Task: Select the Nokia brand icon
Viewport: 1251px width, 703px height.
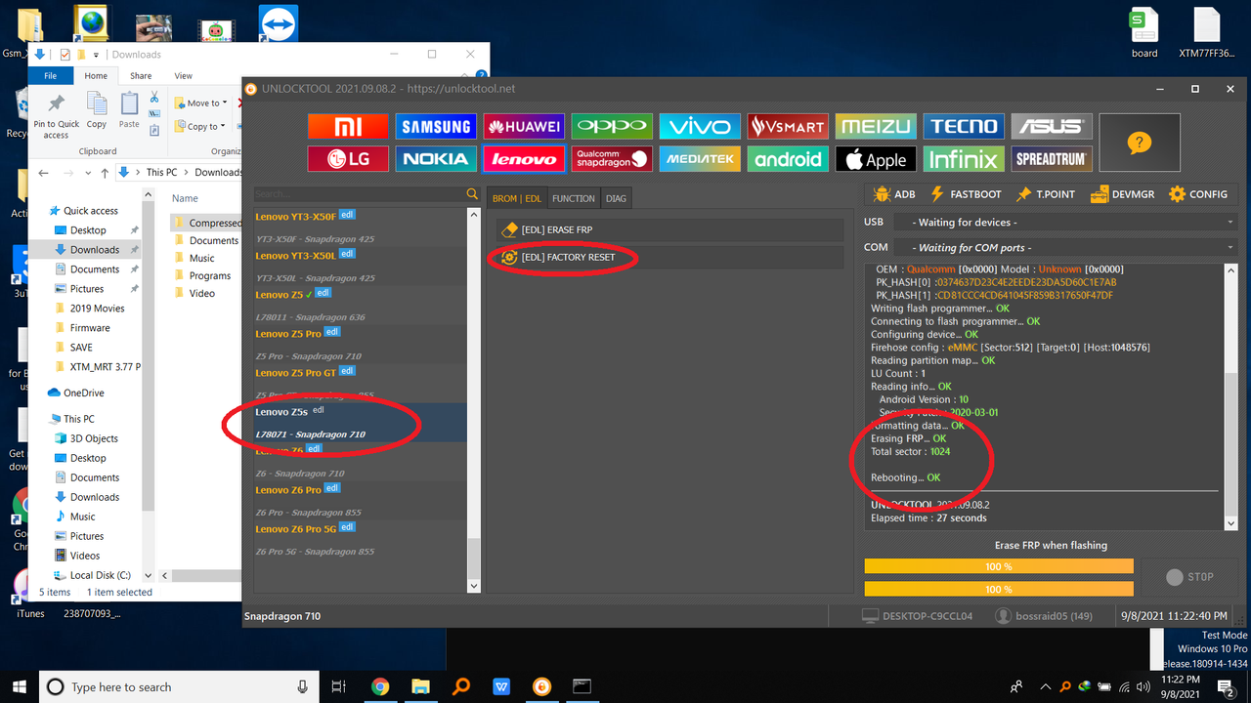Action: coord(436,159)
